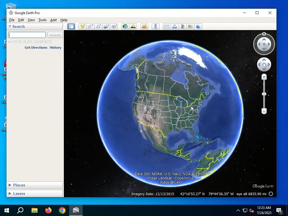Expand the Places panel
The image size is (288, 216).
click(10, 185)
